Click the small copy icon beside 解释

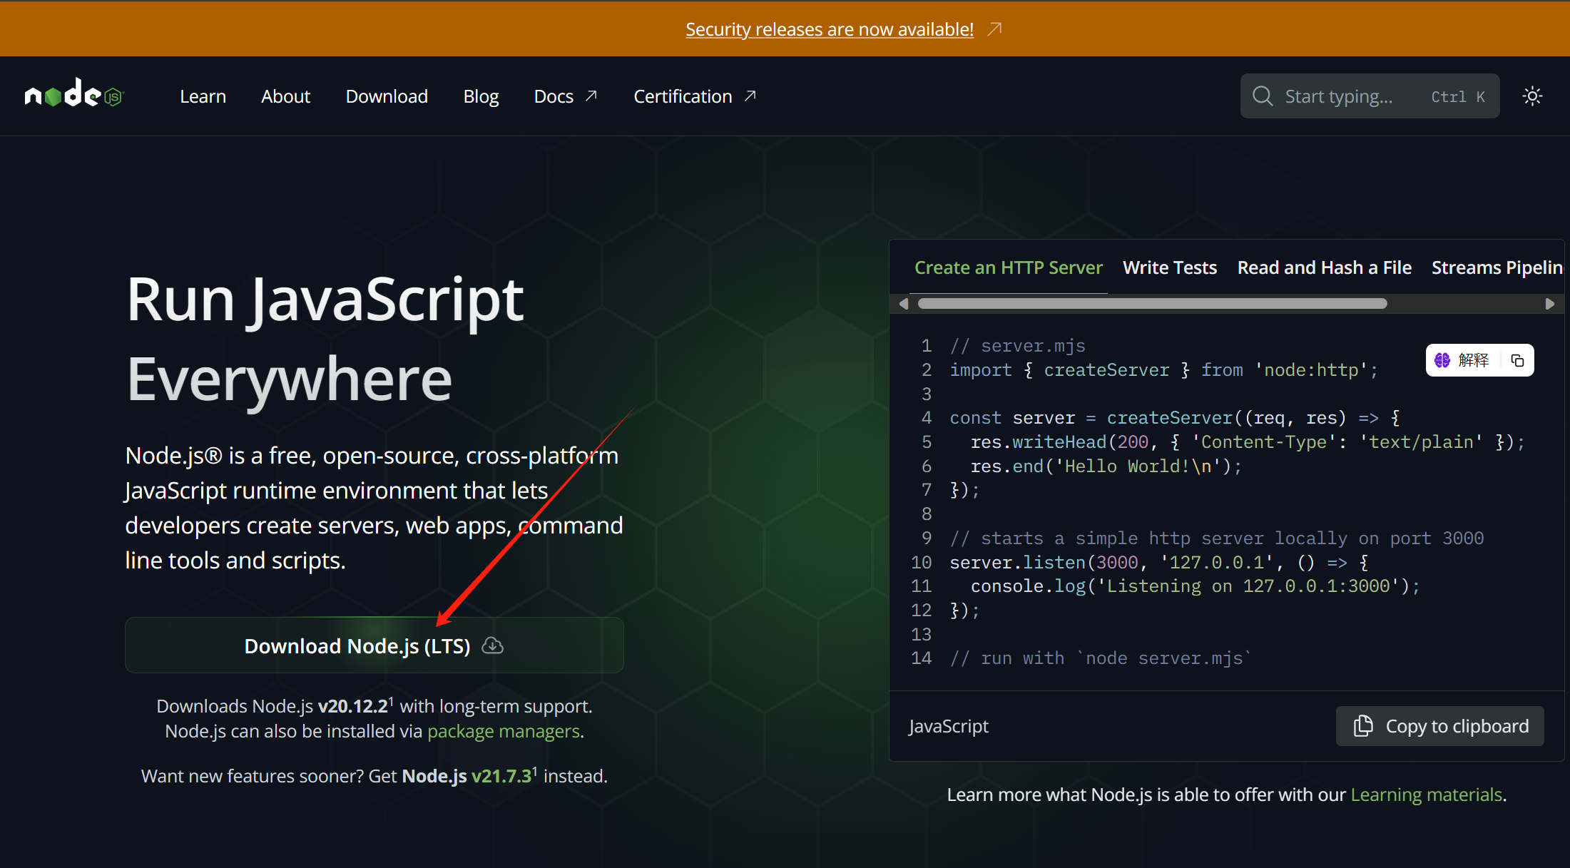click(x=1517, y=360)
